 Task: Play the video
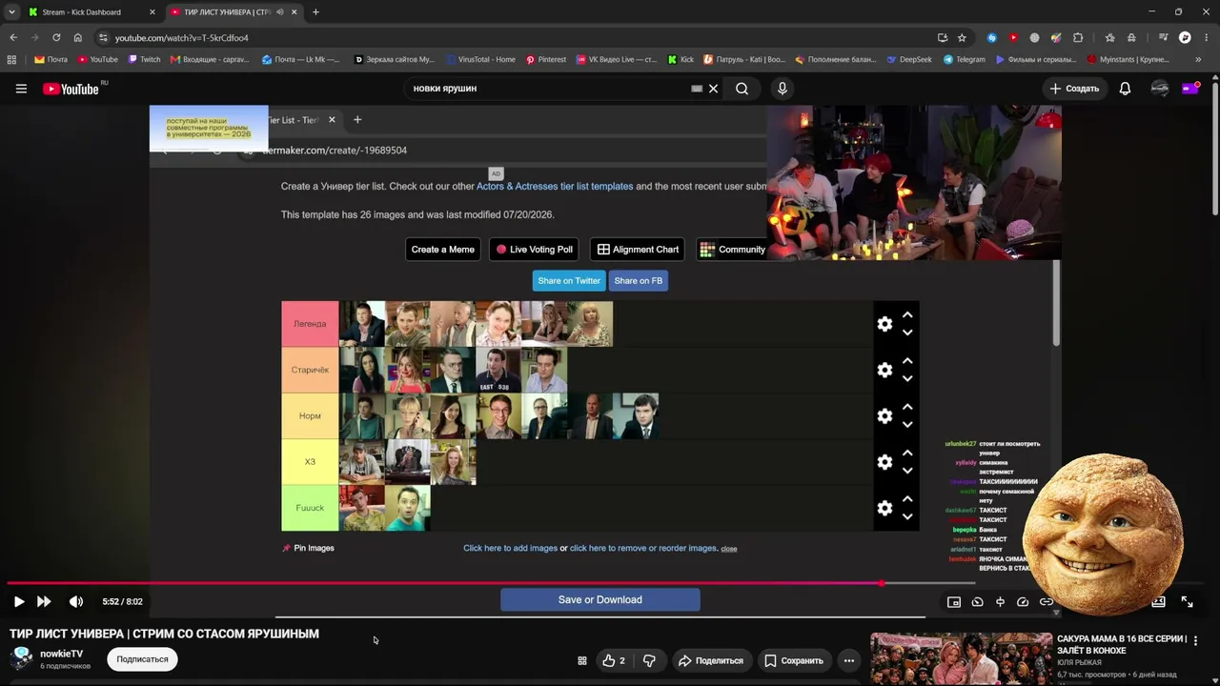[19, 601]
